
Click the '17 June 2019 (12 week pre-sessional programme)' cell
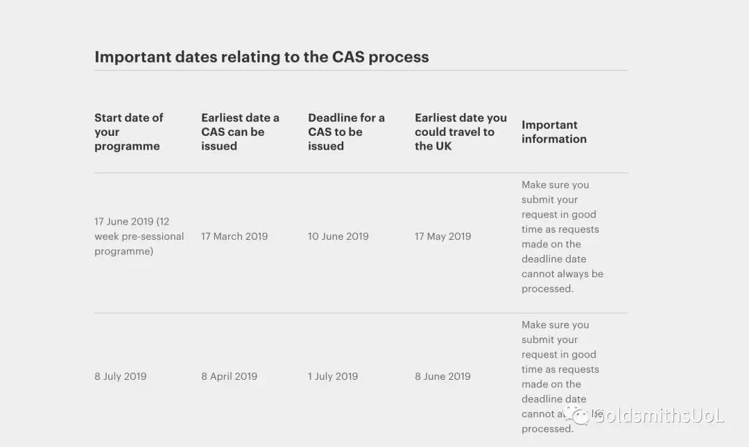pos(139,236)
